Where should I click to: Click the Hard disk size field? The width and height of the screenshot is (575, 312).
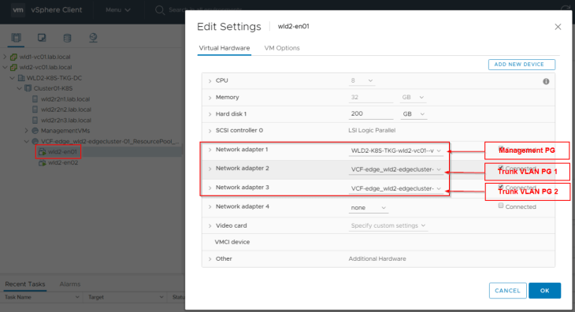(x=371, y=114)
